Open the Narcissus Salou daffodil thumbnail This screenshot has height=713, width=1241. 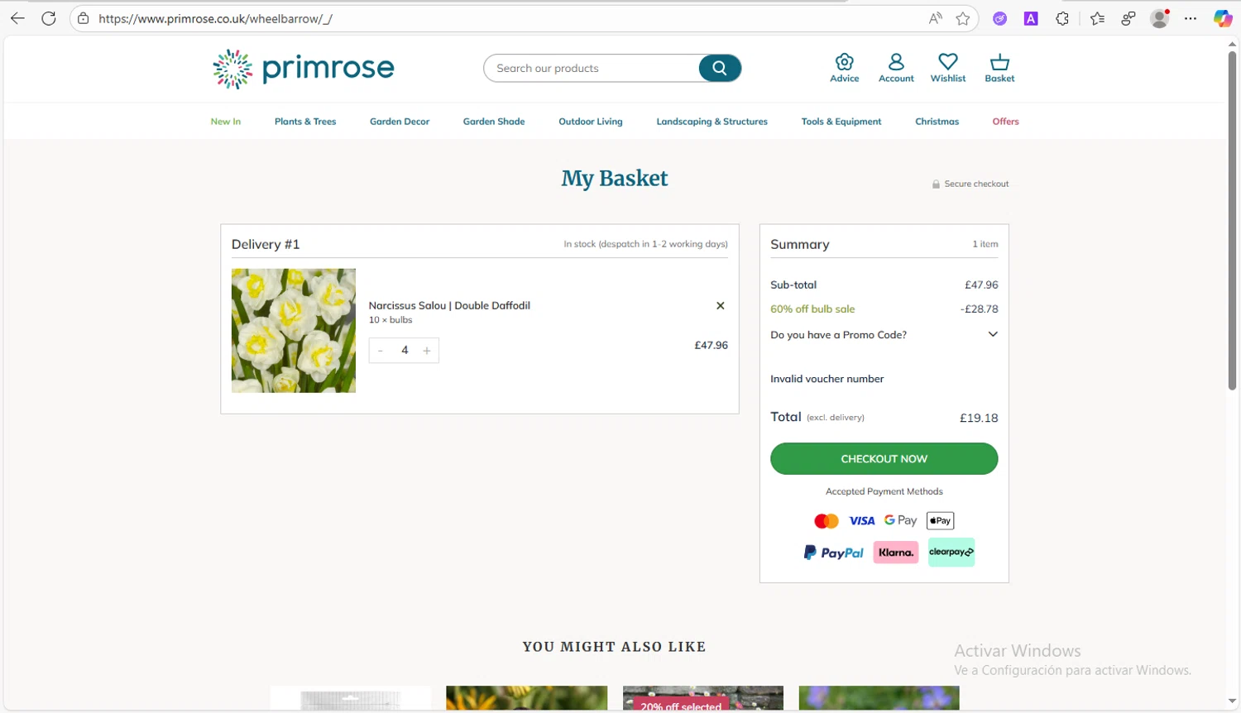(294, 330)
